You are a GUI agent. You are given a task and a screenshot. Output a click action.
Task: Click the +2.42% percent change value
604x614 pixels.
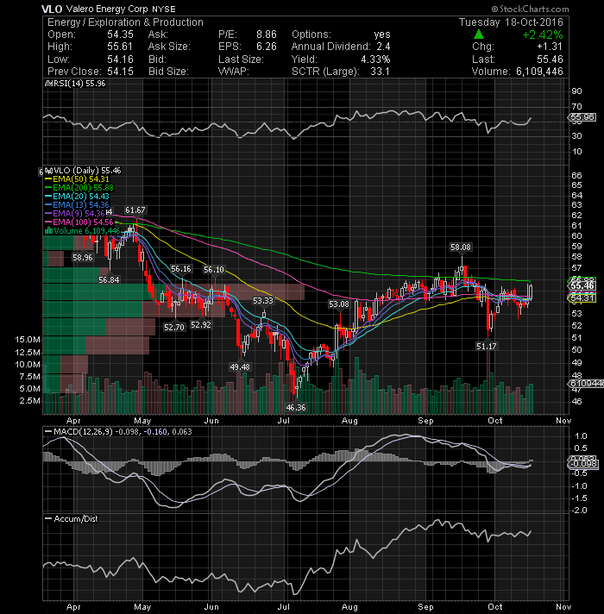tap(543, 34)
